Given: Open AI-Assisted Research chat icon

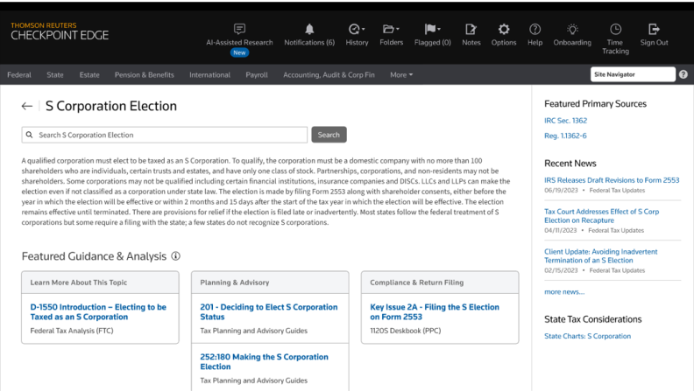Looking at the screenshot, I should tap(239, 29).
